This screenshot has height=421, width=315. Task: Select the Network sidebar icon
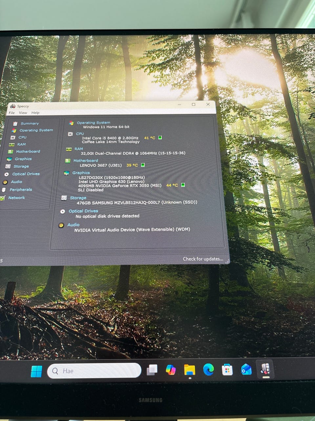[x=2, y=198]
